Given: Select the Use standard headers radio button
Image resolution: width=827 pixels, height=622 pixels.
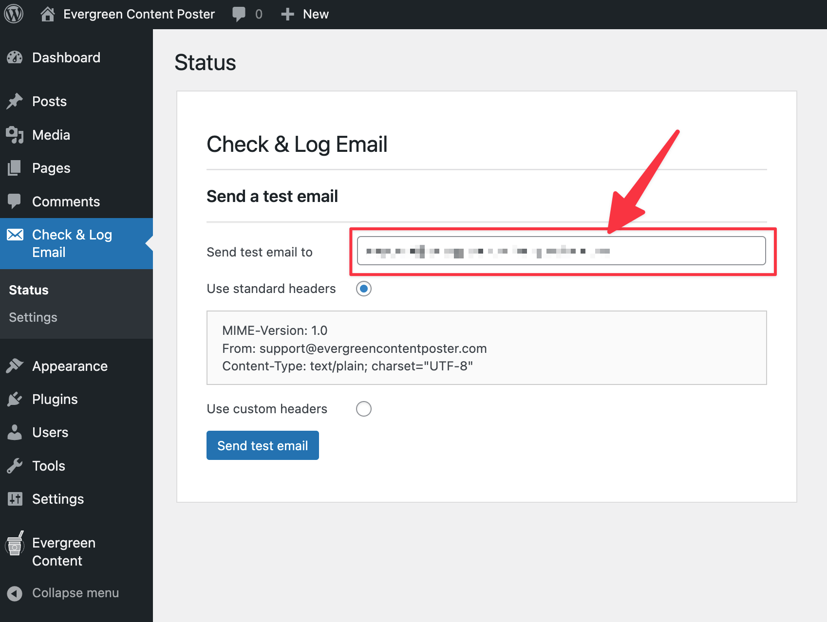Looking at the screenshot, I should 364,289.
